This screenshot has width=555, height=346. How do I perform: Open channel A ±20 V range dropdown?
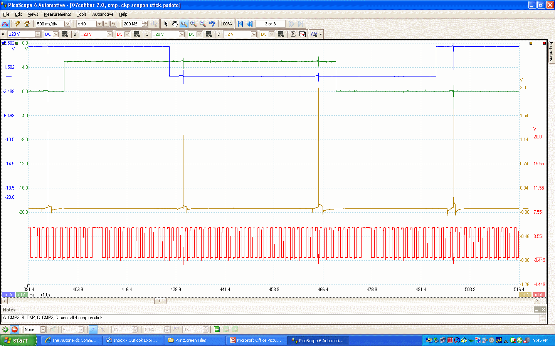pos(38,34)
